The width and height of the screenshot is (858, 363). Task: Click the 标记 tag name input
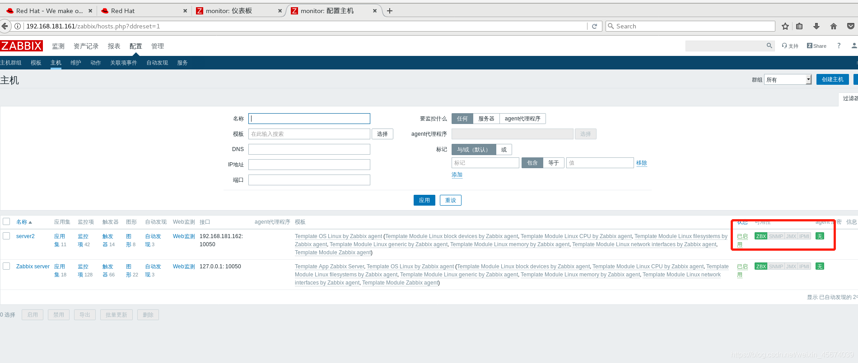point(485,163)
